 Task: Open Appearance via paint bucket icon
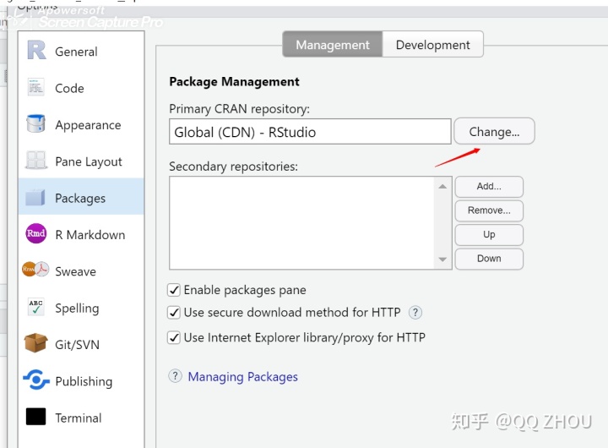click(35, 124)
